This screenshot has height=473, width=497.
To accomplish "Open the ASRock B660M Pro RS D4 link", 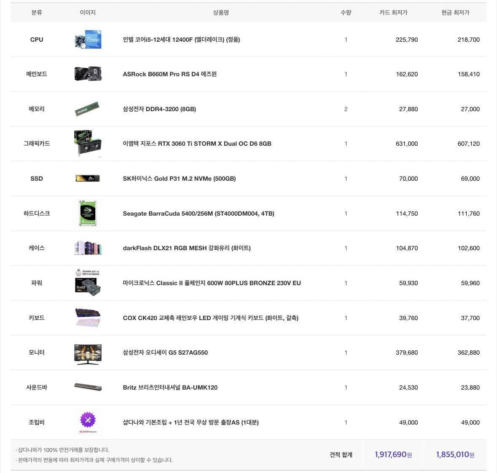I will point(169,74).
